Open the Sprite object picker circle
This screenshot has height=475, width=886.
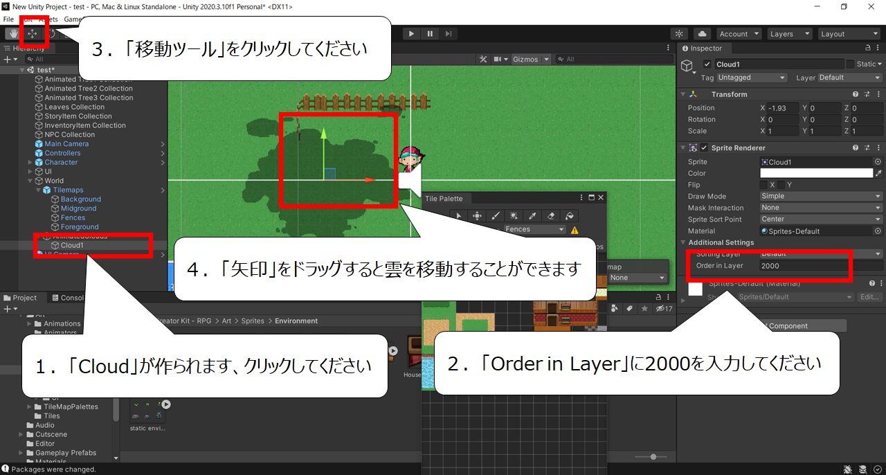tap(878, 161)
